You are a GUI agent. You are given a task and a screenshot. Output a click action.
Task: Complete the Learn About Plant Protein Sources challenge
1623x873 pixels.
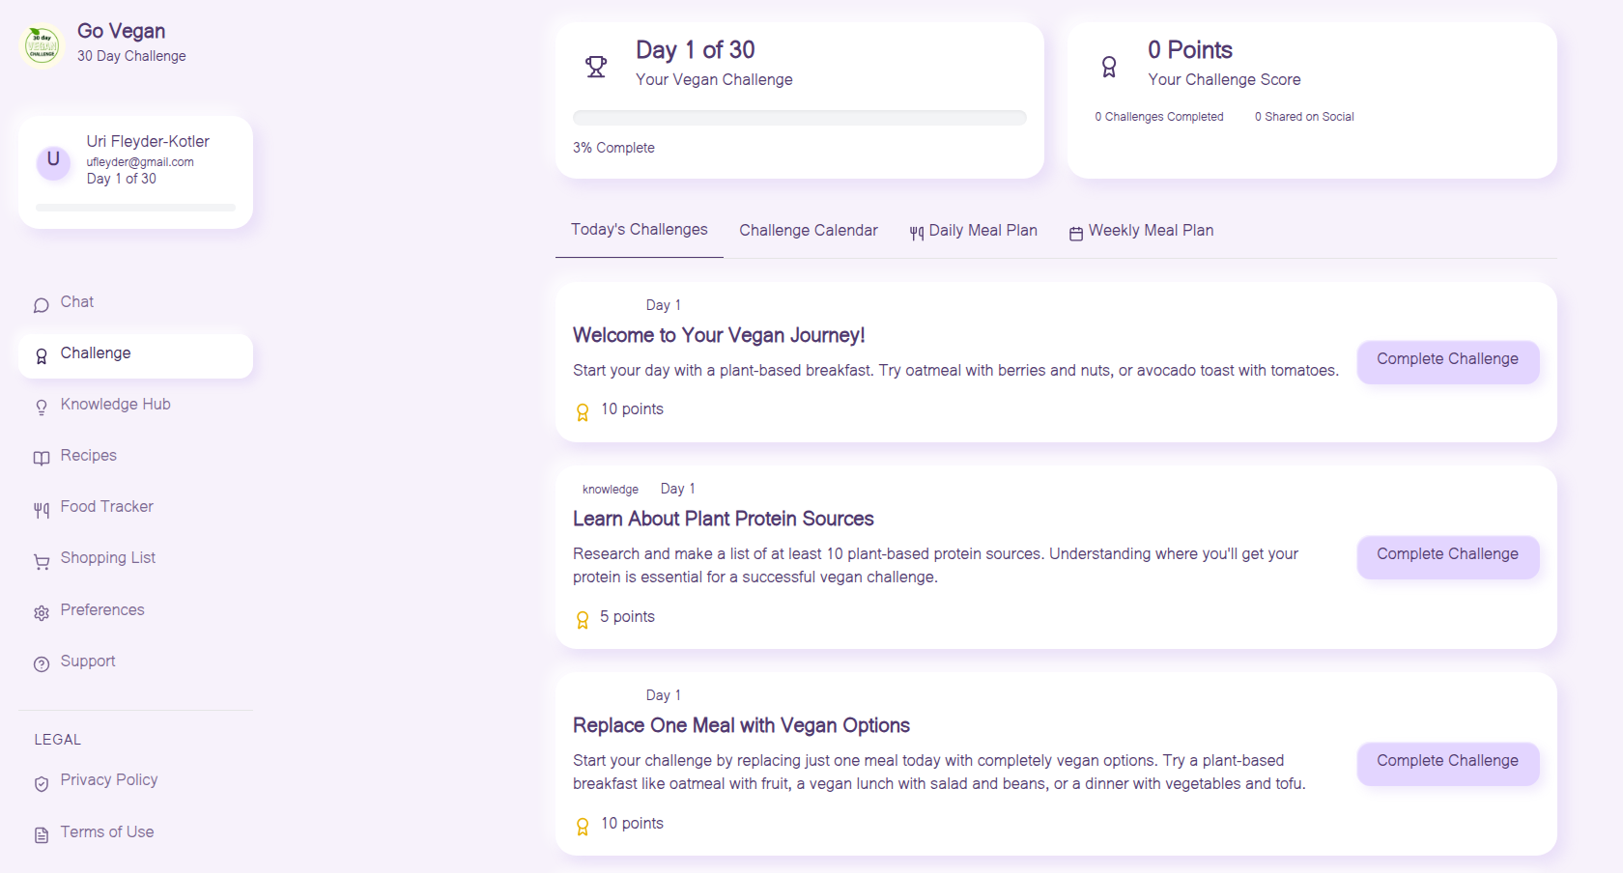click(x=1447, y=556)
